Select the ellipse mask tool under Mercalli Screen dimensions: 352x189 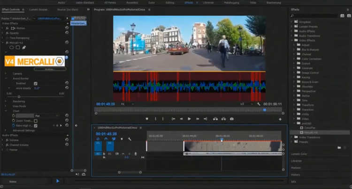coord(12,47)
